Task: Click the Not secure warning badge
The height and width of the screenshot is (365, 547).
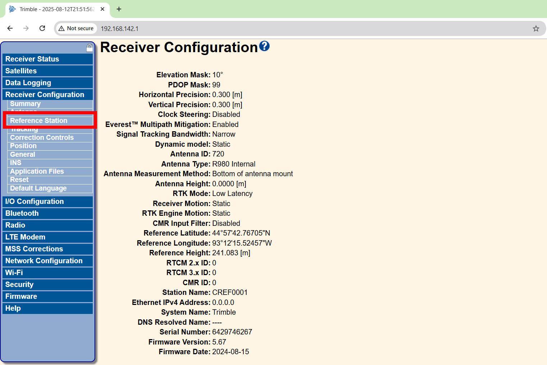Action: 76,28
